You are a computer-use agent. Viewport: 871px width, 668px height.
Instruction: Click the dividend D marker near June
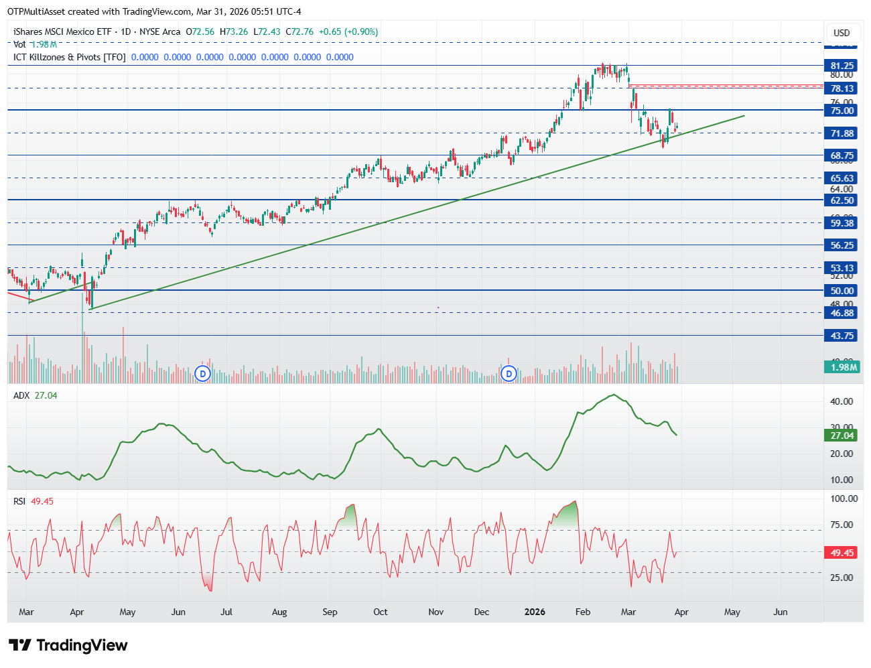[202, 373]
